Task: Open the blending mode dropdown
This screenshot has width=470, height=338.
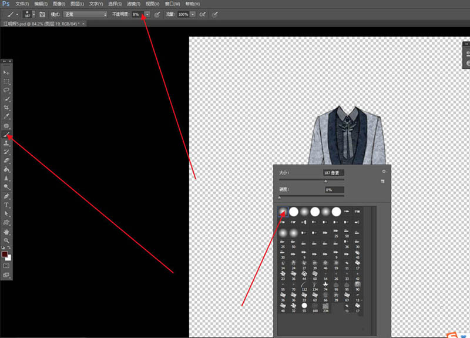Action: pyautogui.click(x=85, y=14)
